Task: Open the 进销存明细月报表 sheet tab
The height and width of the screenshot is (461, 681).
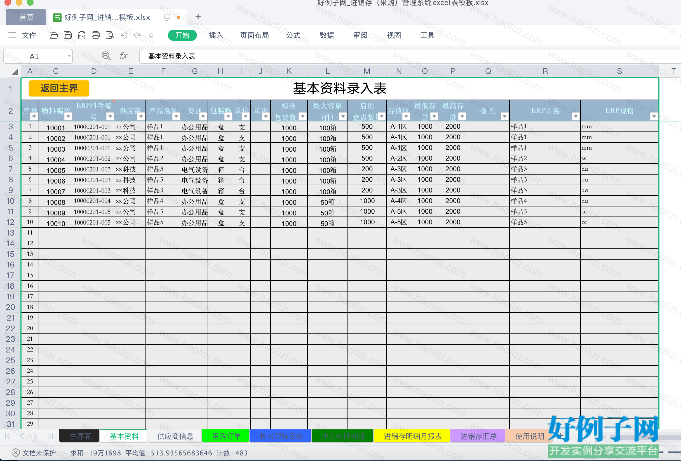Action: [x=413, y=436]
